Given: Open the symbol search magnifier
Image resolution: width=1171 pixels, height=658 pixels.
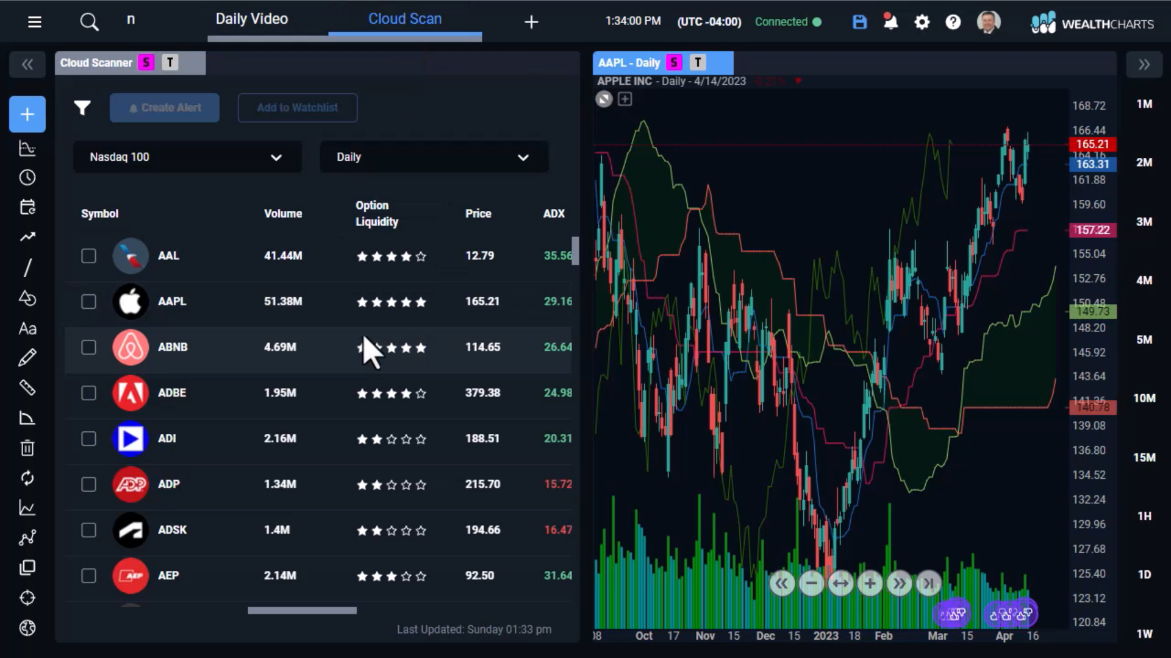Looking at the screenshot, I should pos(89,22).
